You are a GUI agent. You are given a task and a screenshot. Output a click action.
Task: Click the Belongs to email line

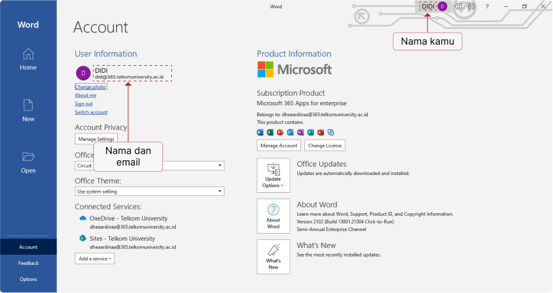(312, 114)
